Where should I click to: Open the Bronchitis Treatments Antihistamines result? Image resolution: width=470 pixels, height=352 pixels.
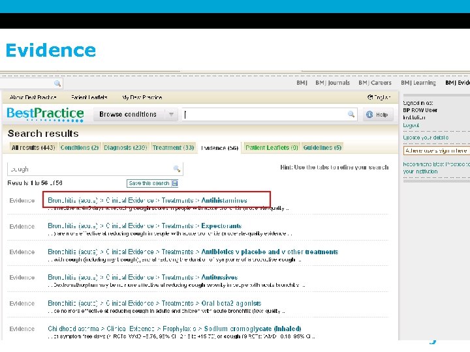pyautogui.click(x=148, y=200)
